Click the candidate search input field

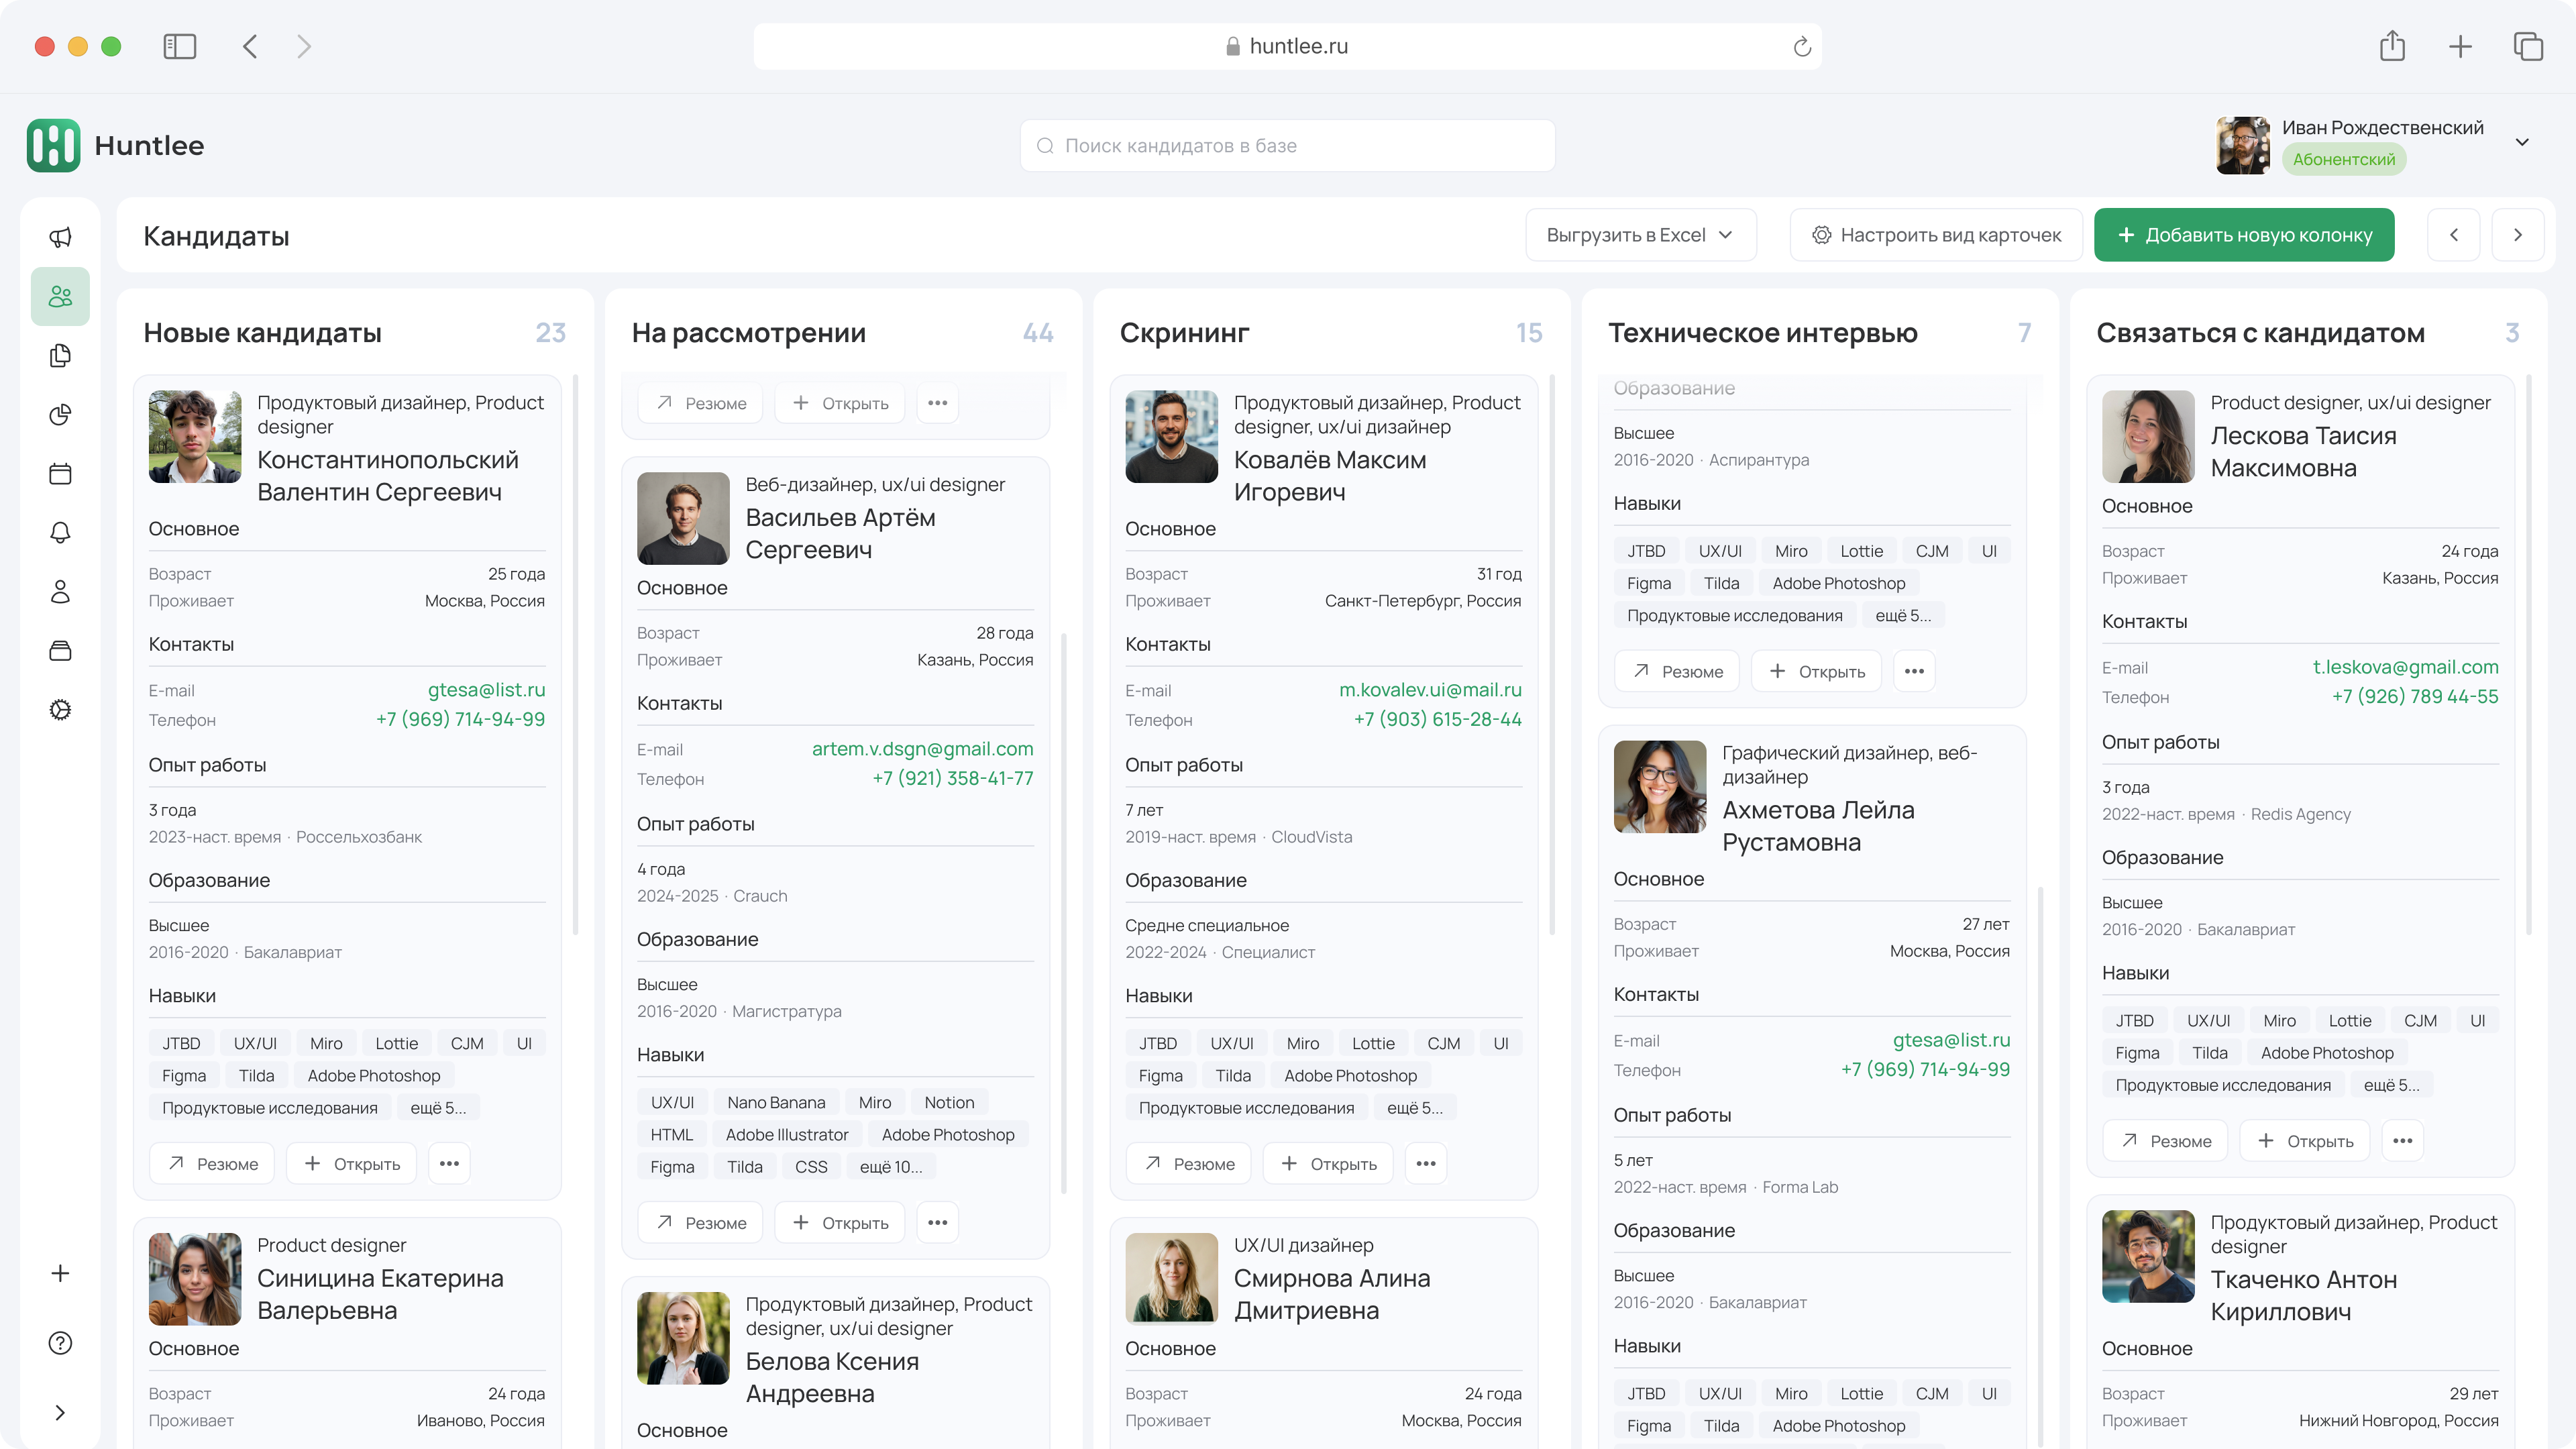coord(1287,146)
